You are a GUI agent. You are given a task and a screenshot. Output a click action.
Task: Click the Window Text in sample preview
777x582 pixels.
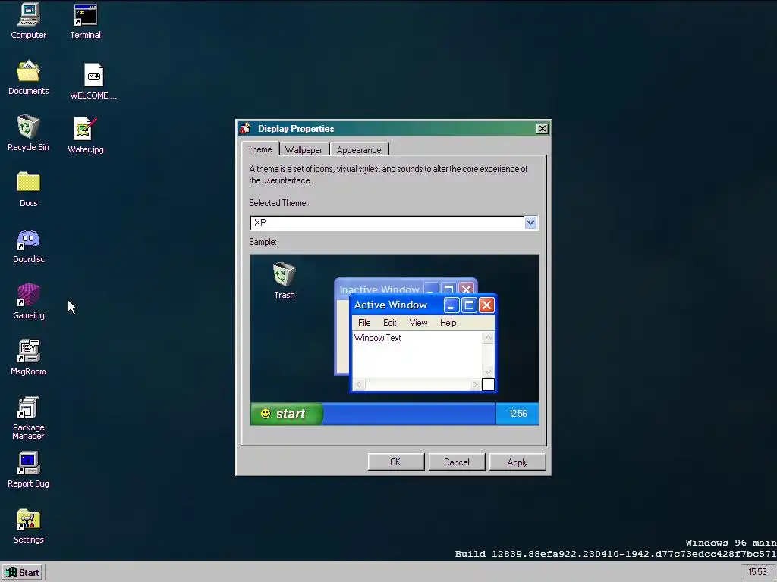(x=378, y=338)
